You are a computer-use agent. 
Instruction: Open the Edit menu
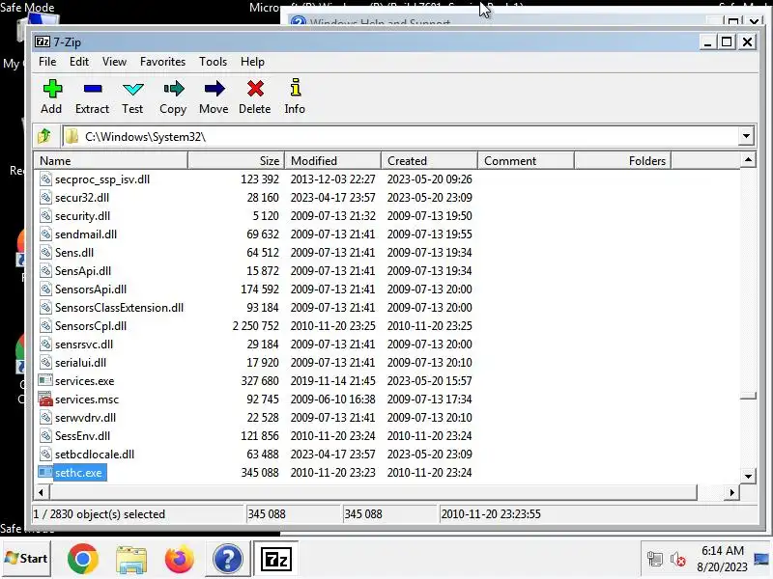[79, 62]
